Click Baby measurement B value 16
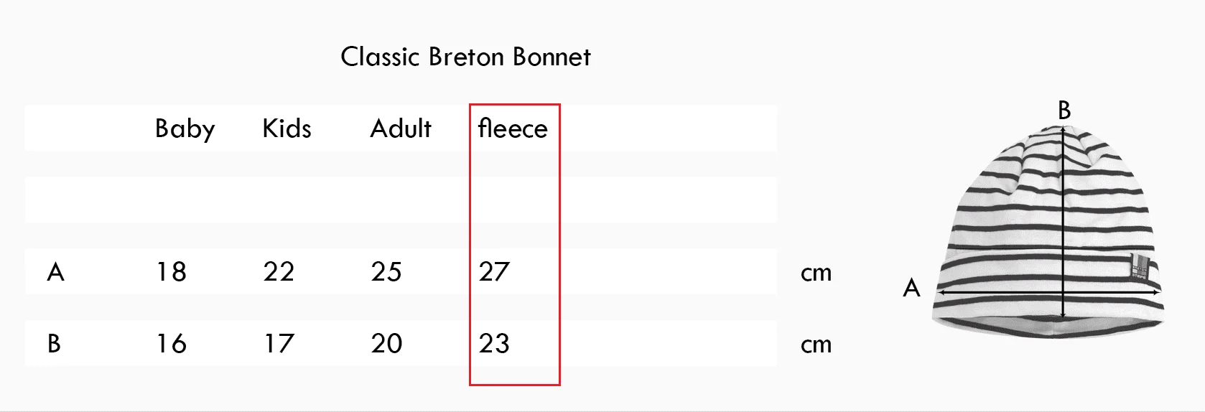 pos(171,344)
